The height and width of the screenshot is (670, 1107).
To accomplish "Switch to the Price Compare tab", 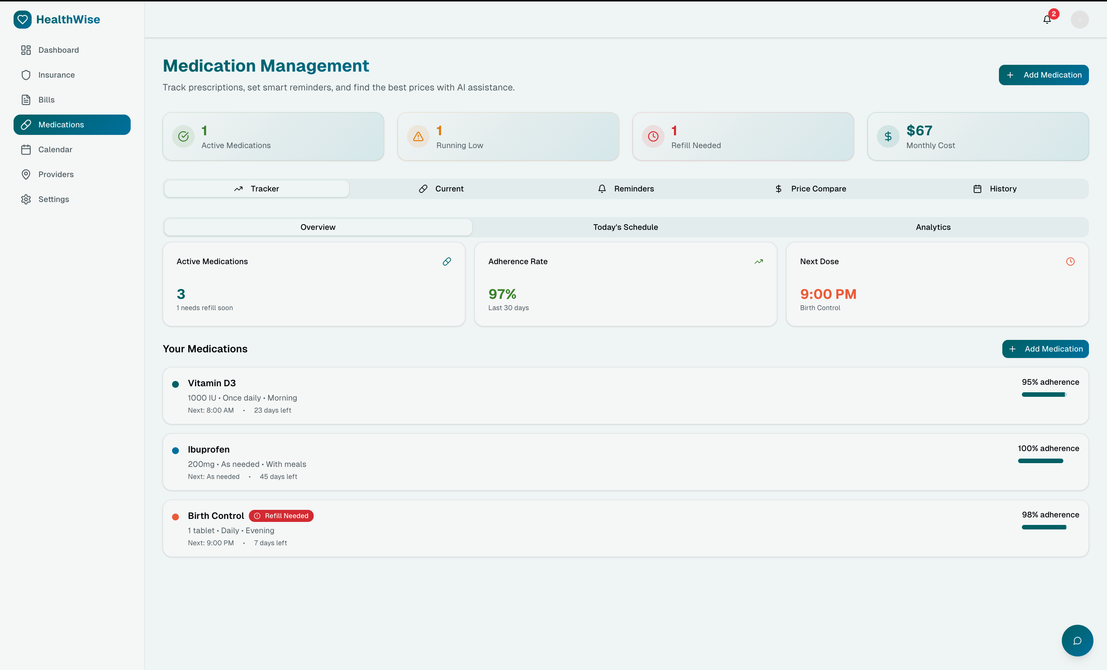I will 810,189.
